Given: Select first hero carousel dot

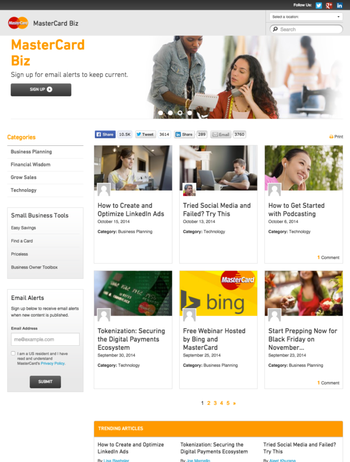Looking at the screenshot, I should (160, 113).
